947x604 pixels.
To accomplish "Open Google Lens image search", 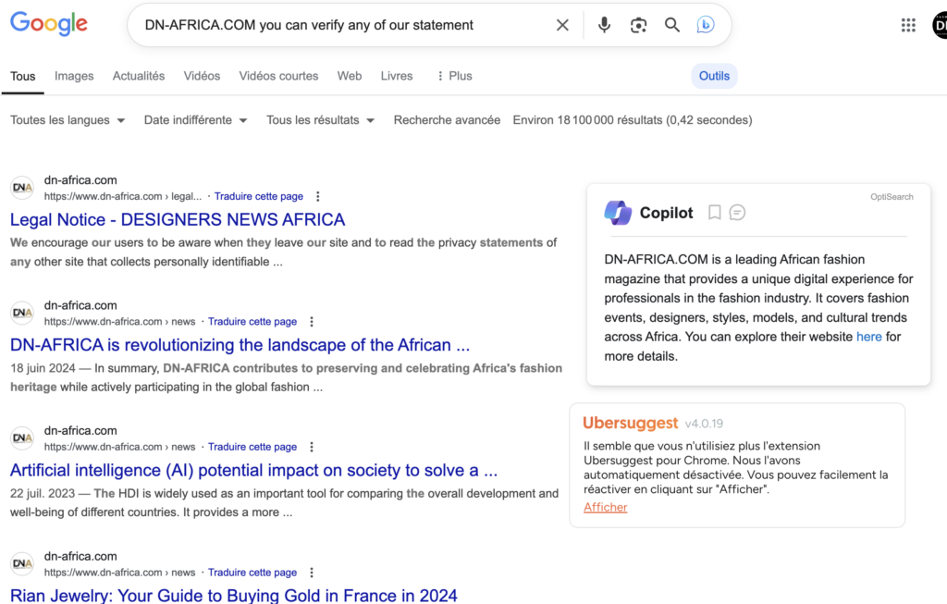I will (638, 25).
